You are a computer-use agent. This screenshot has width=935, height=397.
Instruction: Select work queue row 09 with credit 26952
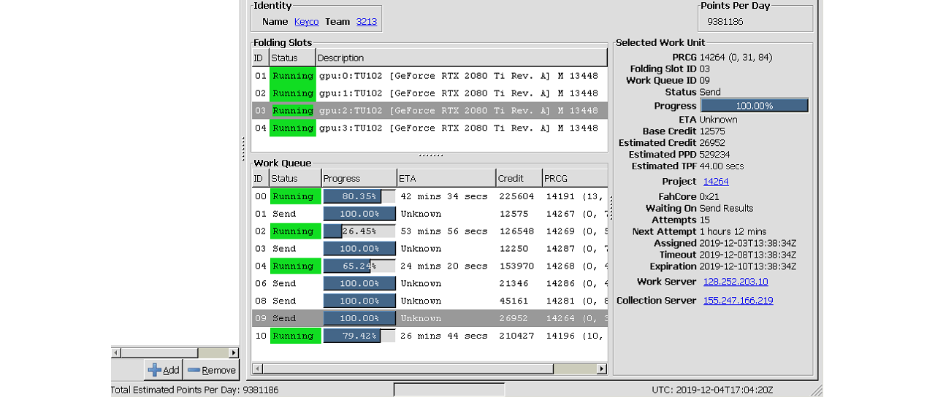tap(430, 319)
